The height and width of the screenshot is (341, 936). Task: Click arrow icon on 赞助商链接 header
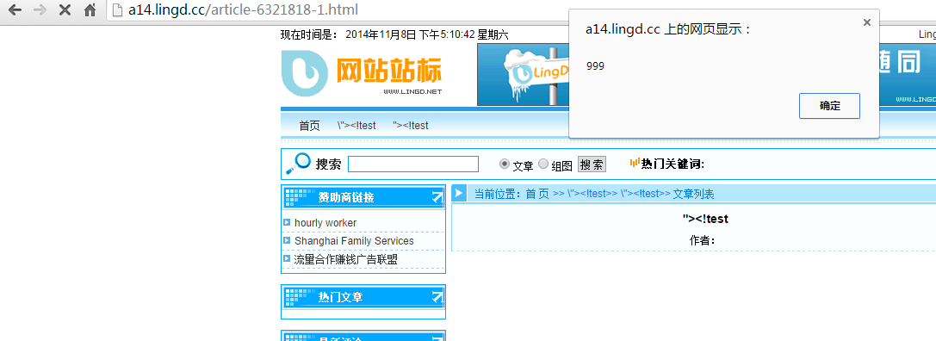[437, 197]
